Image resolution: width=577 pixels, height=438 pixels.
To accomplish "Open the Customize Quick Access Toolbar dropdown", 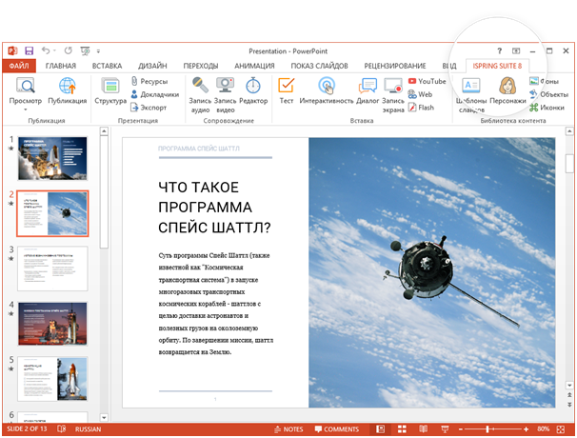I will click(x=98, y=51).
